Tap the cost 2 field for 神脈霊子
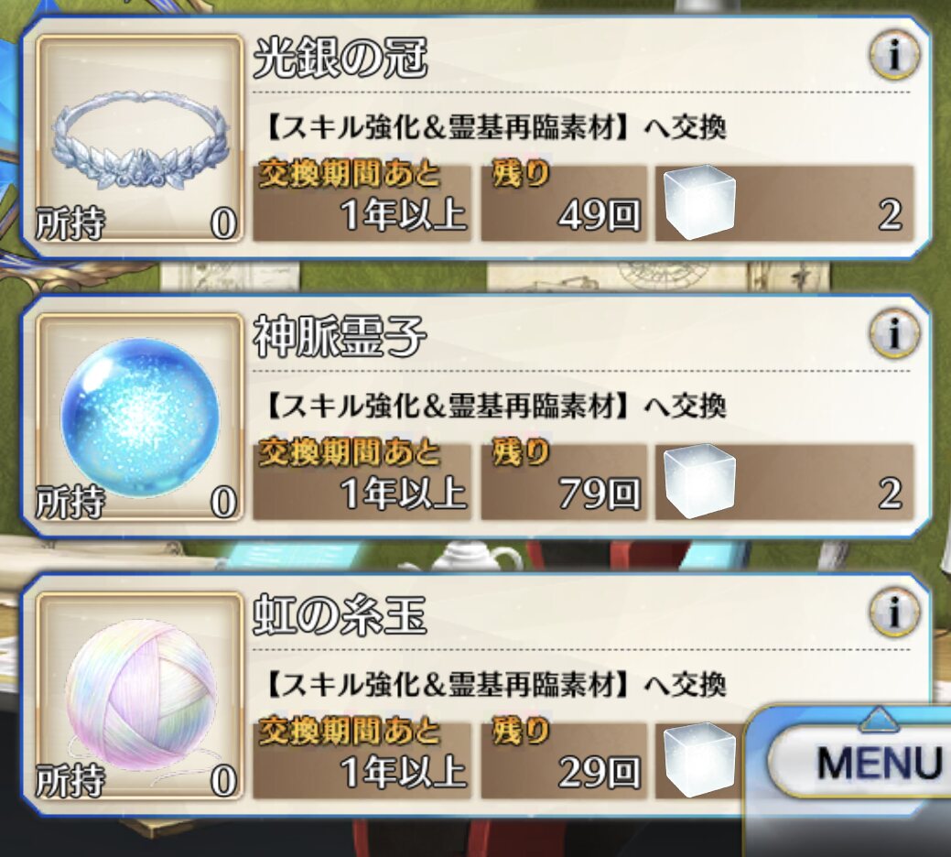 [784, 482]
